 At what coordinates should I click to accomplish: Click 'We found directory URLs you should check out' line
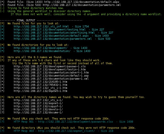pyautogui.click(x=72, y=128)
